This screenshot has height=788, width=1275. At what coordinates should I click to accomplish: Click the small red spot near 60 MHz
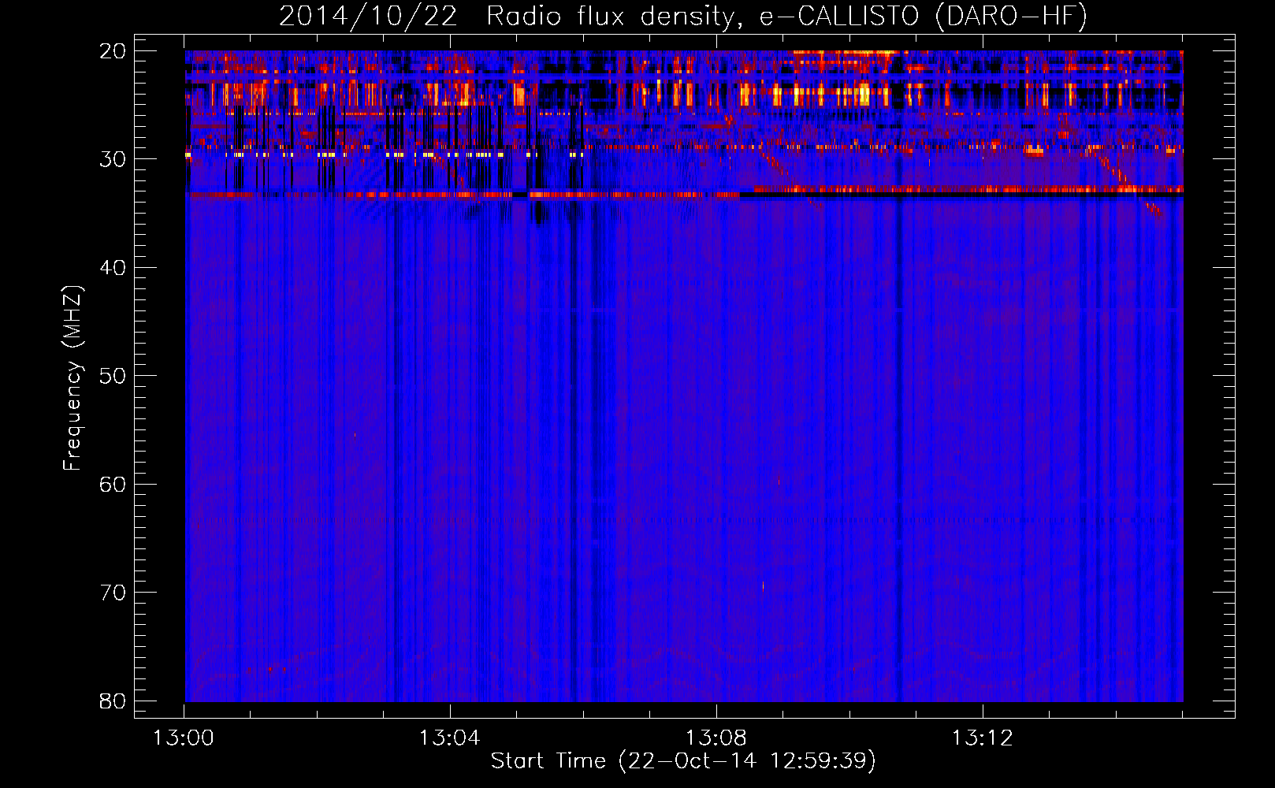coord(779,480)
